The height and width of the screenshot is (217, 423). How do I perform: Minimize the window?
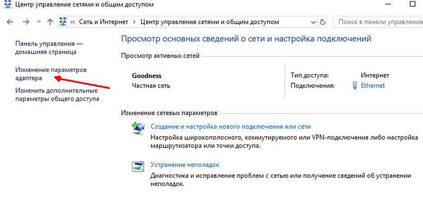coord(388,4)
